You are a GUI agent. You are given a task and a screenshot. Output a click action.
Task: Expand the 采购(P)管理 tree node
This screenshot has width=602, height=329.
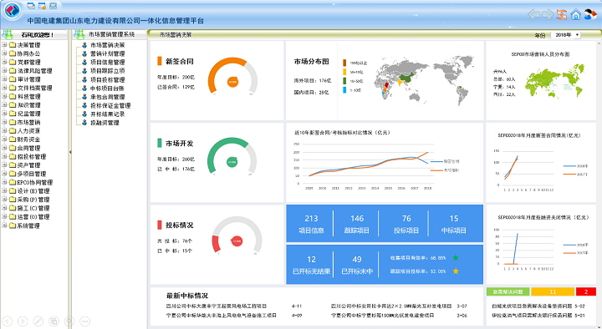tap(4, 200)
